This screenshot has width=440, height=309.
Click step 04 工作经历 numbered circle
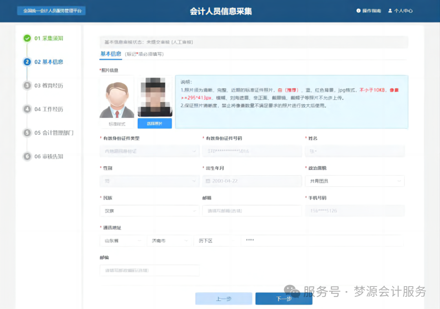pos(27,109)
